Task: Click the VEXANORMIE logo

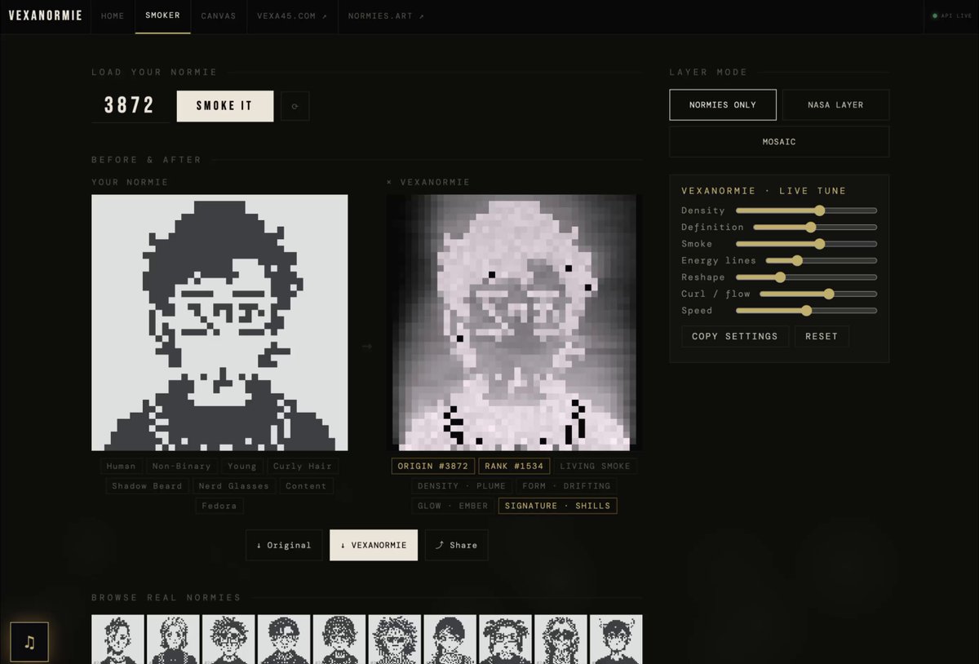Action: [x=46, y=15]
